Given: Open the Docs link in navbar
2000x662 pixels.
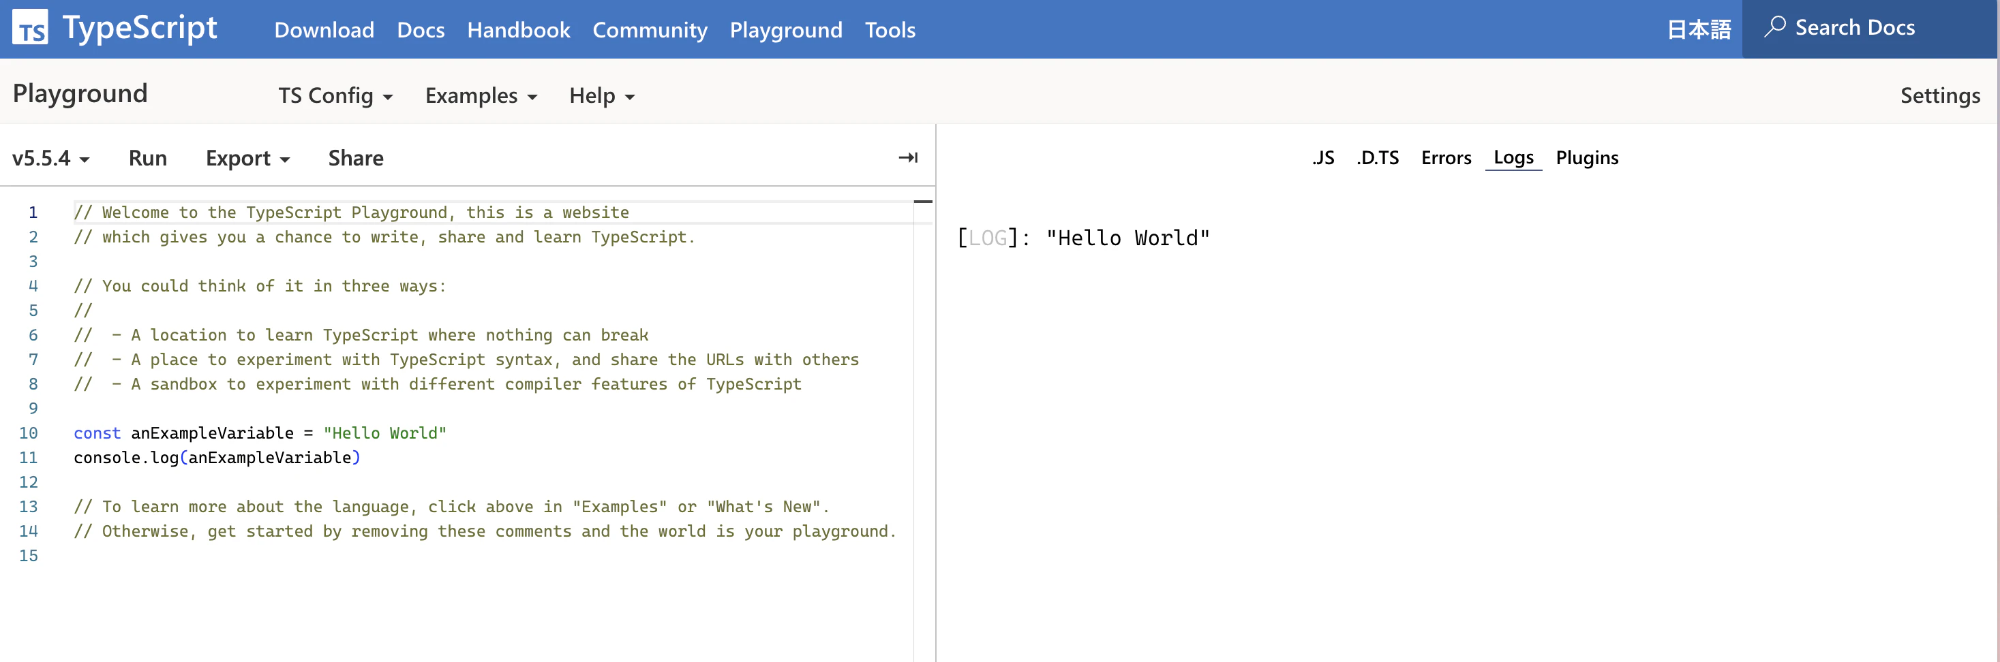Looking at the screenshot, I should click(x=420, y=29).
